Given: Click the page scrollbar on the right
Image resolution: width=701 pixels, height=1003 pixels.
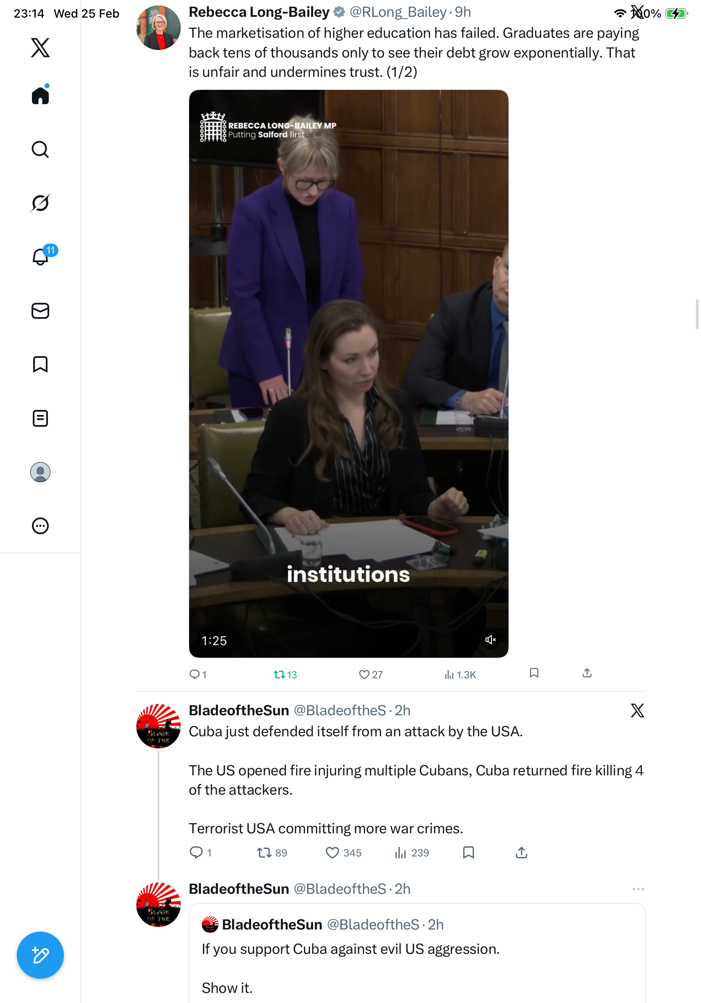Looking at the screenshot, I should click(697, 314).
